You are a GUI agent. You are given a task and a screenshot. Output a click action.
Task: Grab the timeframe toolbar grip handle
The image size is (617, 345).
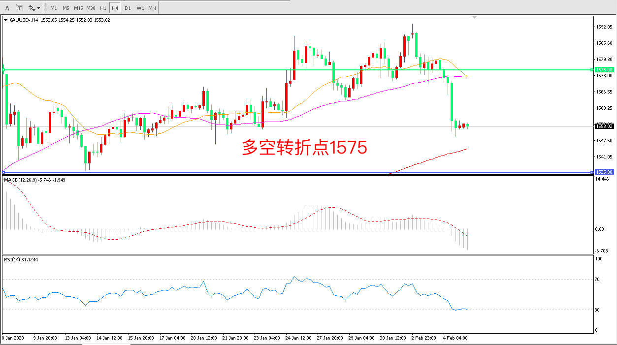(46, 8)
